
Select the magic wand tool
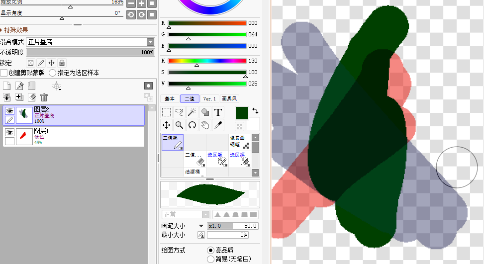pos(192,112)
